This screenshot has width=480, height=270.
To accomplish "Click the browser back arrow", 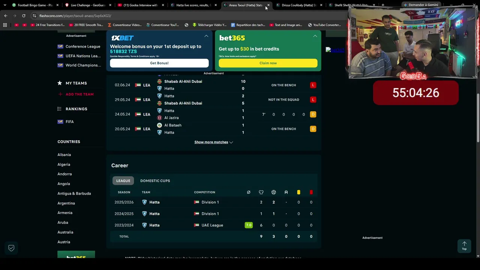I will [6, 16].
